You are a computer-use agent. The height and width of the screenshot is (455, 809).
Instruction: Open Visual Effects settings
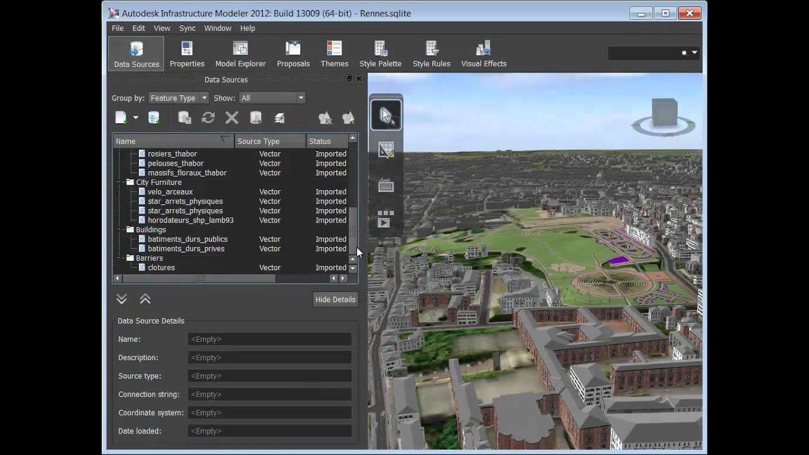484,54
